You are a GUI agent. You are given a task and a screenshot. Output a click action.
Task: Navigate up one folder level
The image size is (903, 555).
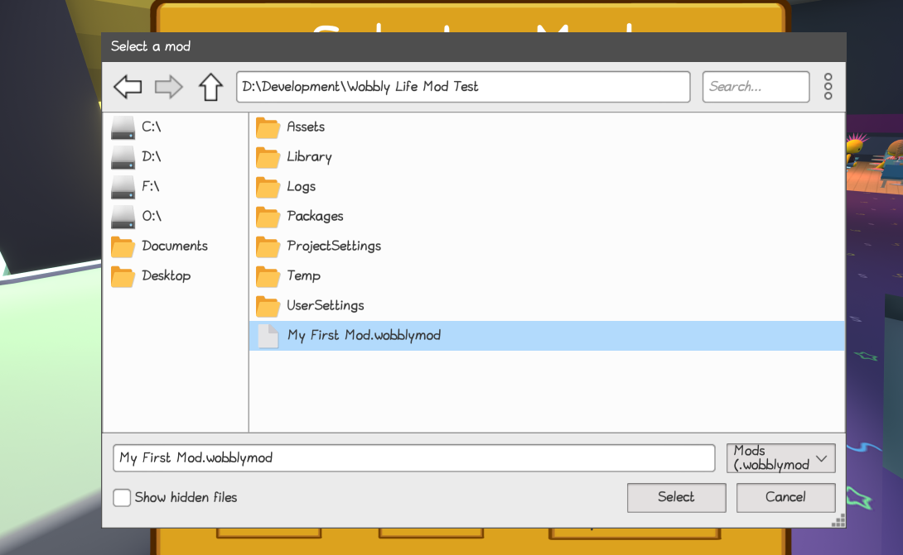tap(210, 87)
